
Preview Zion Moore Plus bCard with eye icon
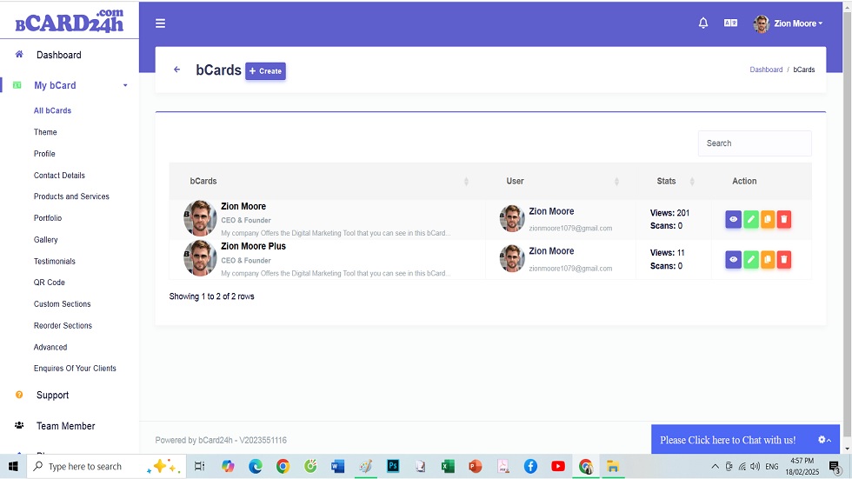pyautogui.click(x=734, y=260)
